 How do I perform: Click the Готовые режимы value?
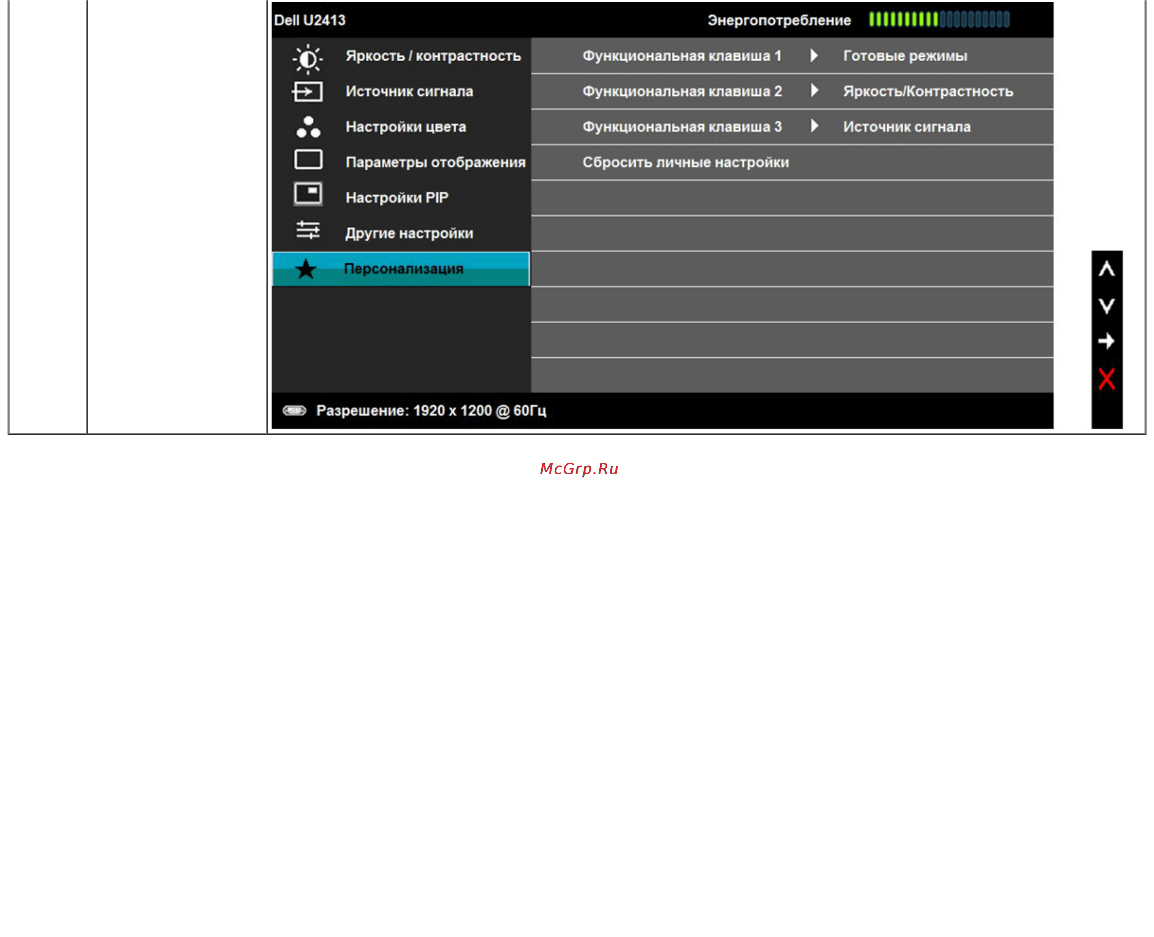pyautogui.click(x=905, y=56)
